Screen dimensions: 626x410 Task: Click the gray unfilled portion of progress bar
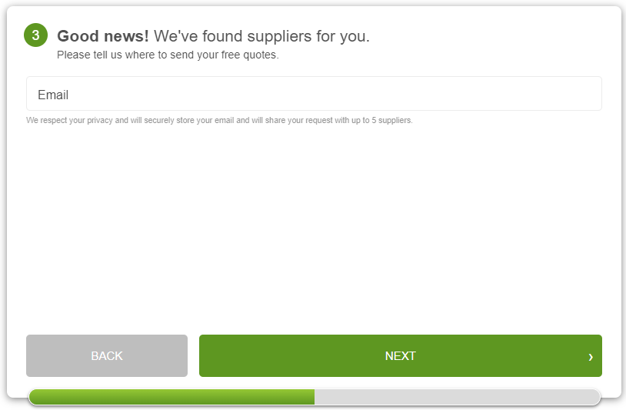pos(457,397)
